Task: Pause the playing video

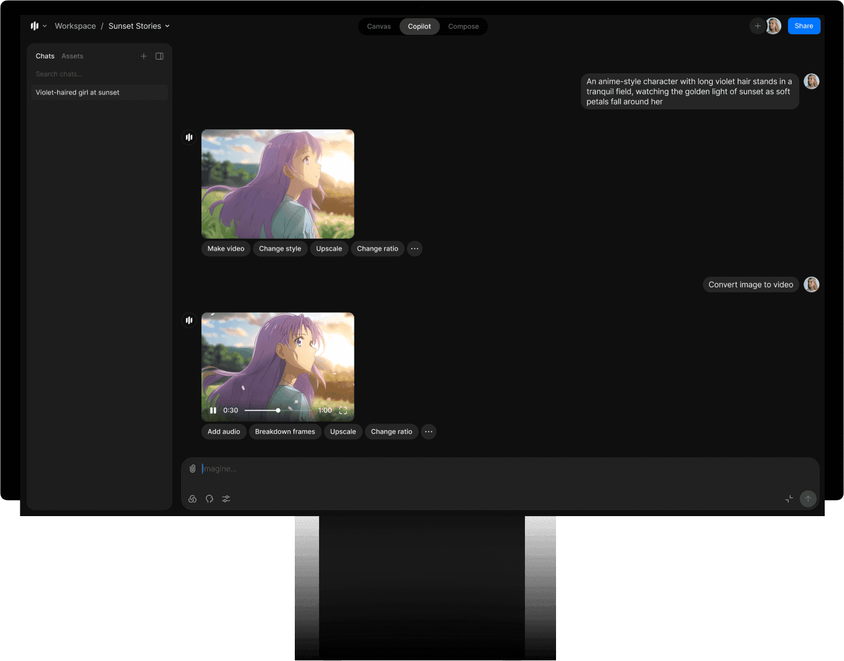Action: (213, 410)
